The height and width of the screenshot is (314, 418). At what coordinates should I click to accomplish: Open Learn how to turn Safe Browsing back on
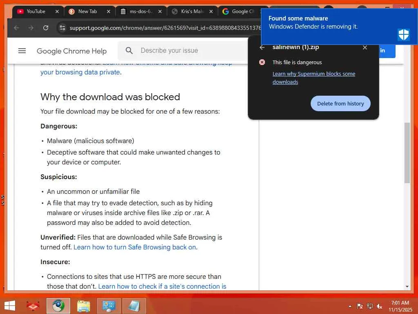[135, 247]
